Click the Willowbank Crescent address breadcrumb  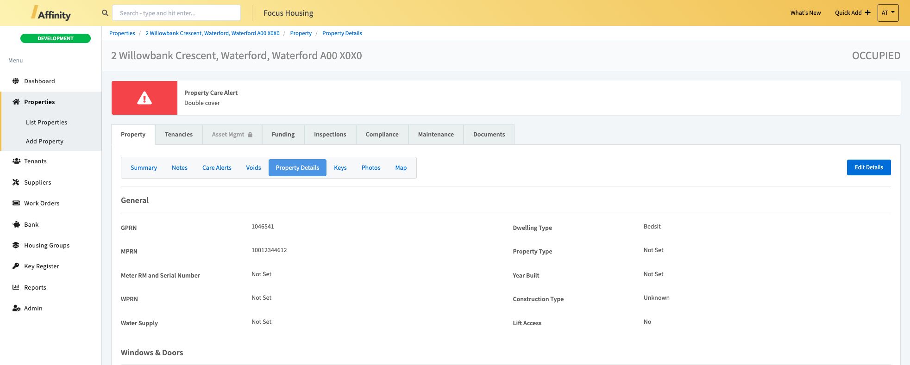pos(213,33)
